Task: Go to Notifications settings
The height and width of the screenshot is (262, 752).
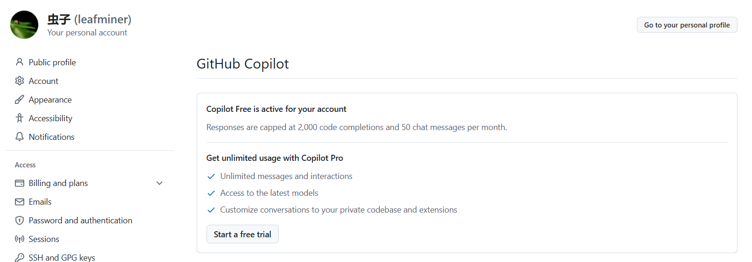Action: [x=52, y=137]
